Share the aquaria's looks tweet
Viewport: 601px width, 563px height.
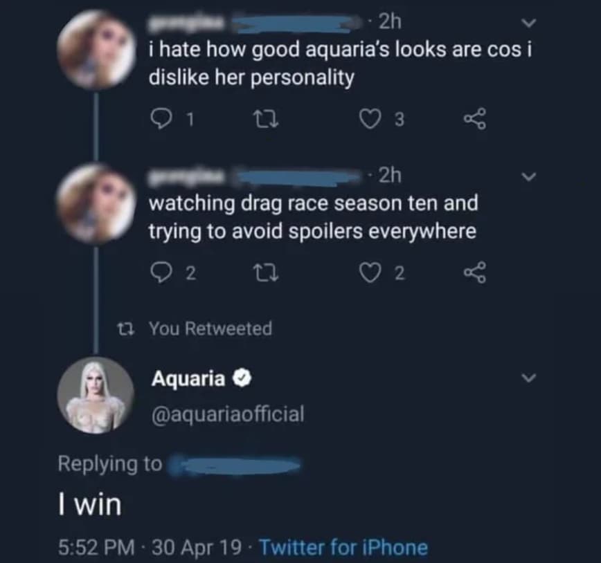475,121
